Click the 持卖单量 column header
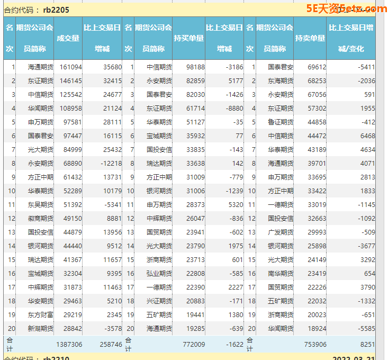The width and height of the screenshot is (388, 360). [x=310, y=38]
